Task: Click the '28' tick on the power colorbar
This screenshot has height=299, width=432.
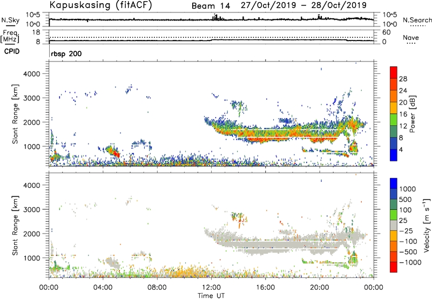Action: 403,79
